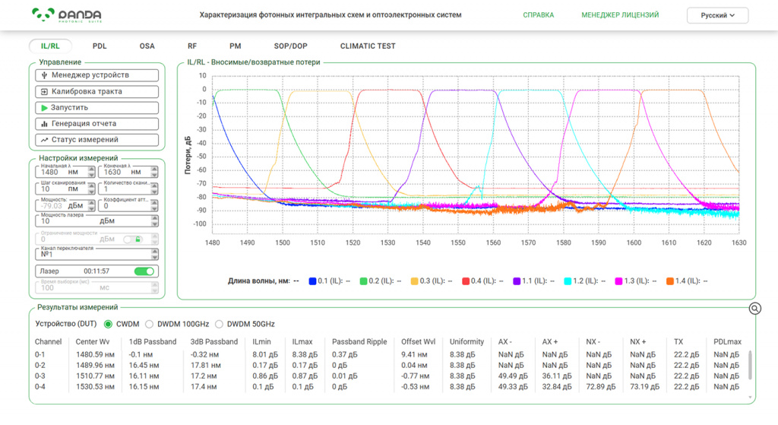Viewport: 778px width, 425px height.
Task: Click the trend line icon on Статус измерений
Action: (44, 140)
